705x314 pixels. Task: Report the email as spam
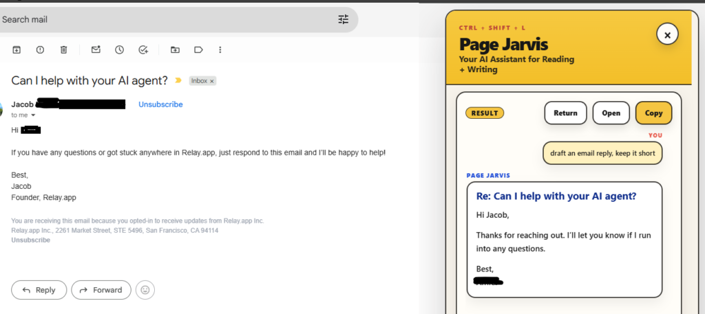tap(40, 49)
